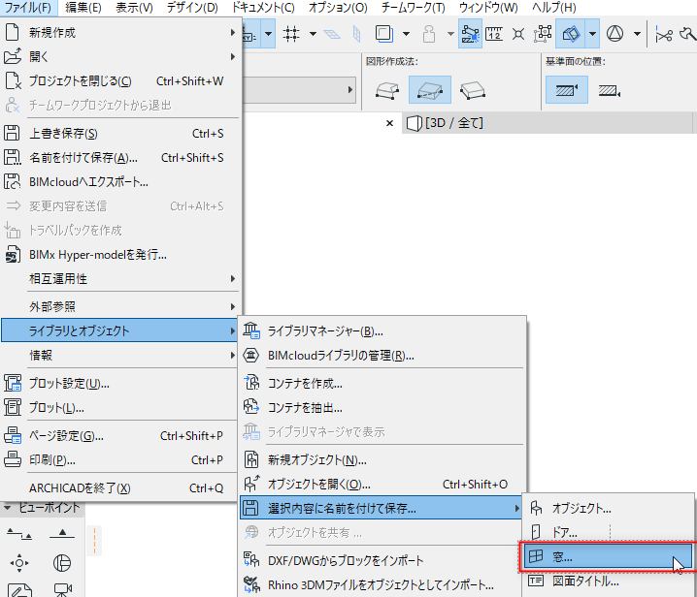697x597 pixels.
Task: Choose コンテナを抽出...
Action: [x=382, y=407]
